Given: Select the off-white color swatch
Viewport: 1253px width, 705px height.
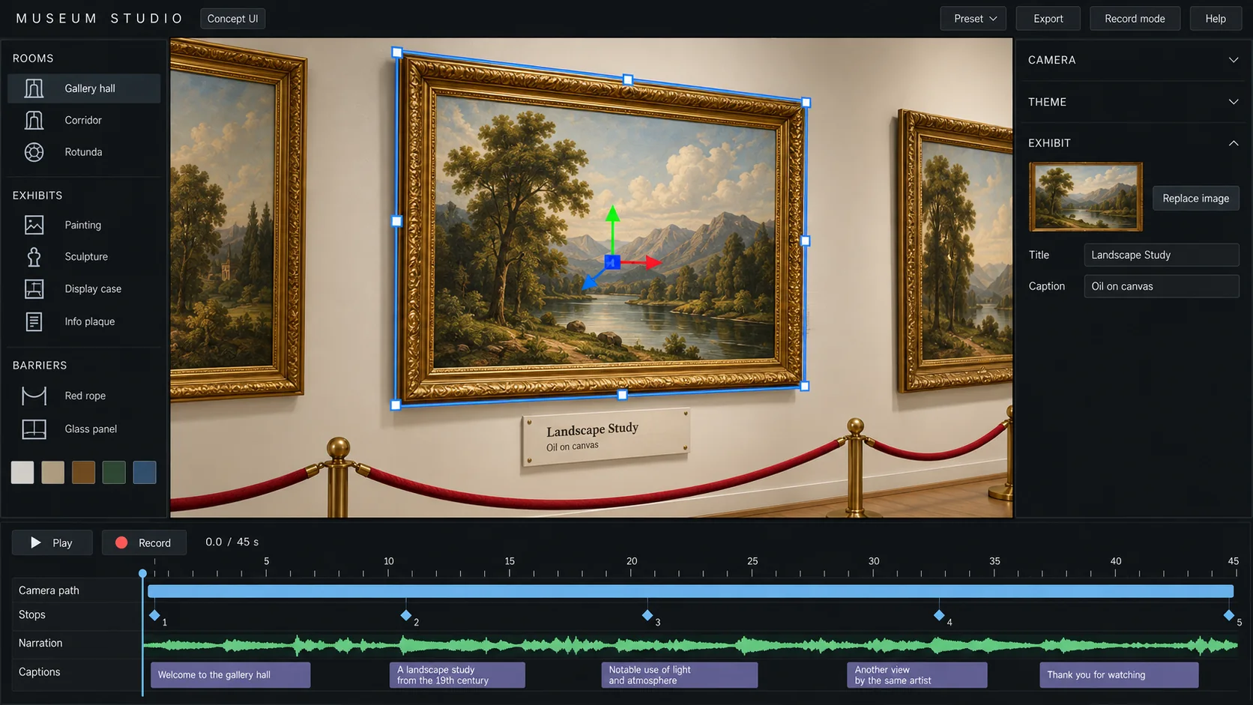Looking at the screenshot, I should point(22,472).
